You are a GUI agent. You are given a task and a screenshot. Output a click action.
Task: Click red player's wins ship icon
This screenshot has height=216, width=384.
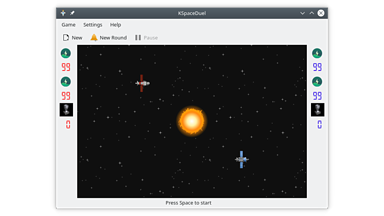tap(66, 110)
